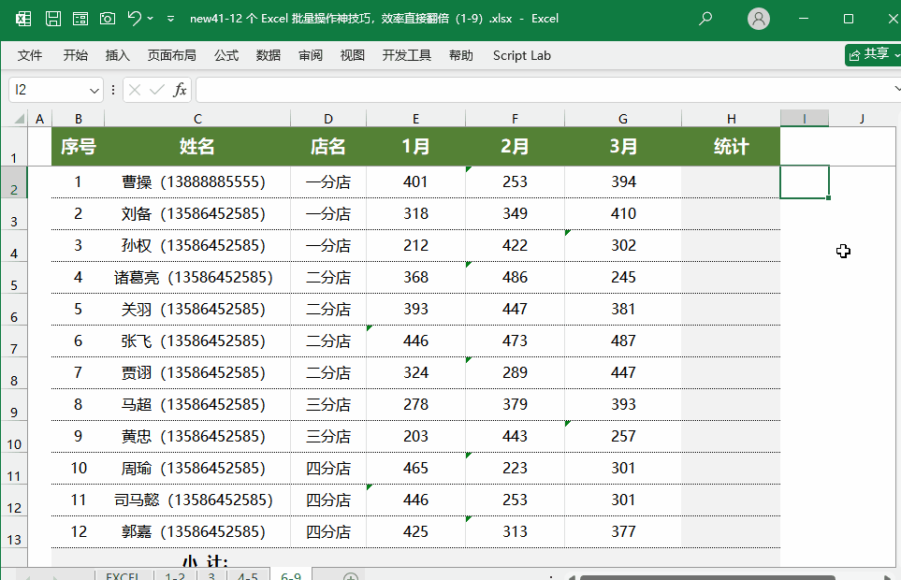Open the 数据 tab
This screenshot has width=901, height=580.
click(269, 55)
